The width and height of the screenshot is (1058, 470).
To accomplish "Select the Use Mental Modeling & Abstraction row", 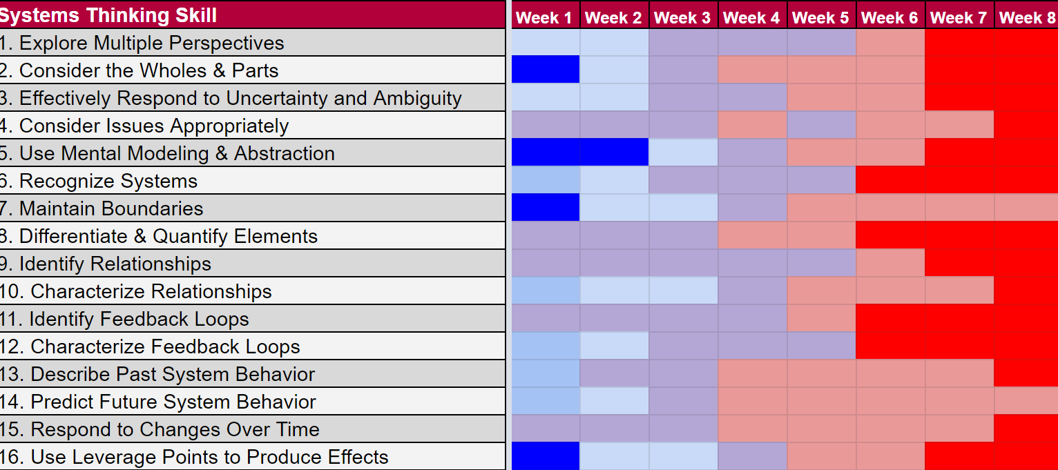I will [177, 153].
